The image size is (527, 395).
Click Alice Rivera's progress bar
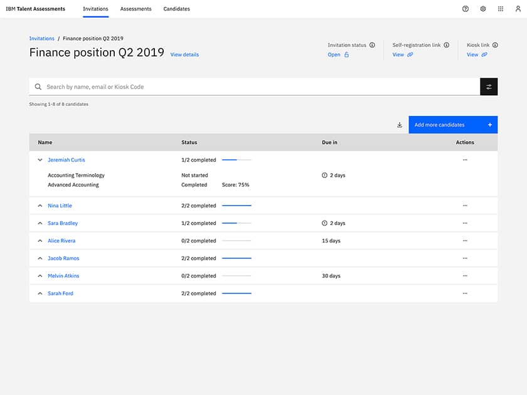[237, 241]
